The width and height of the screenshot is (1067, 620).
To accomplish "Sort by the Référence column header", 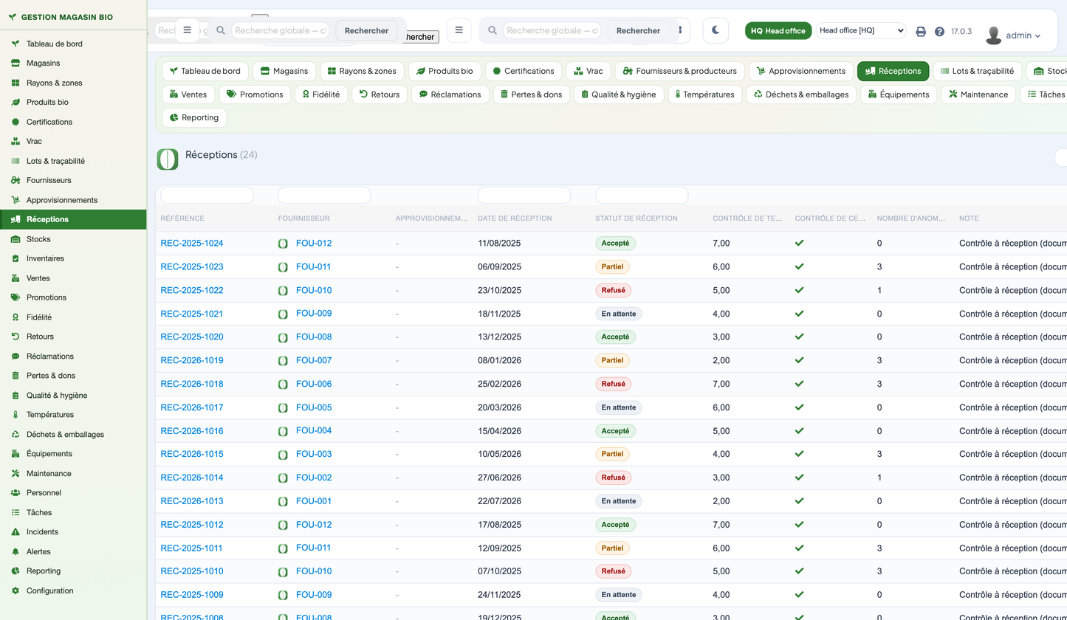I will [182, 218].
